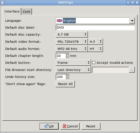Increase default chapter length with up arrow
140x133 pixels.
(x=68, y=55)
